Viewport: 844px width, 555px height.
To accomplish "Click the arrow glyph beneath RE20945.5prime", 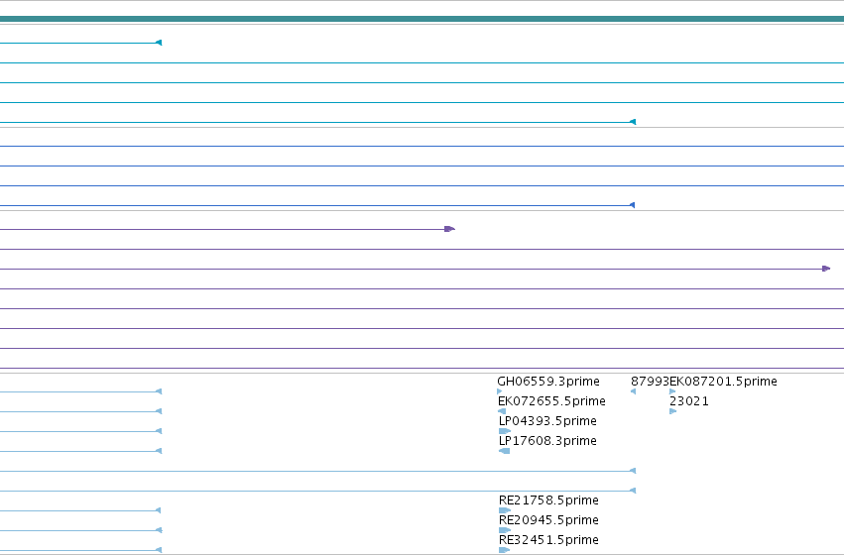I will tap(505, 530).
